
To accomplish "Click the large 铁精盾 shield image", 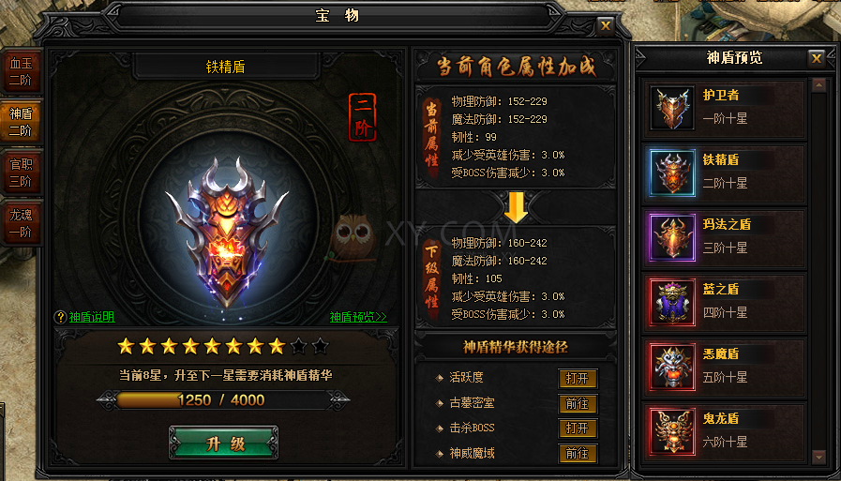I will tap(228, 232).
